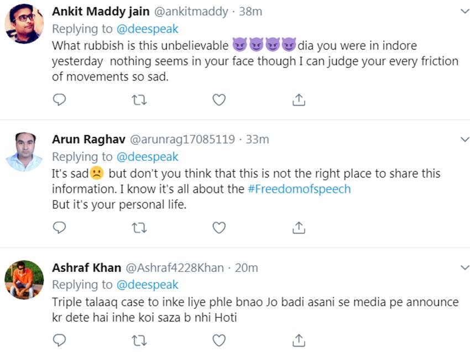Viewport: 470px width, 352px height.
Task: Open the dropdown on Ashraf Khan's tweet
Action: tap(464, 267)
